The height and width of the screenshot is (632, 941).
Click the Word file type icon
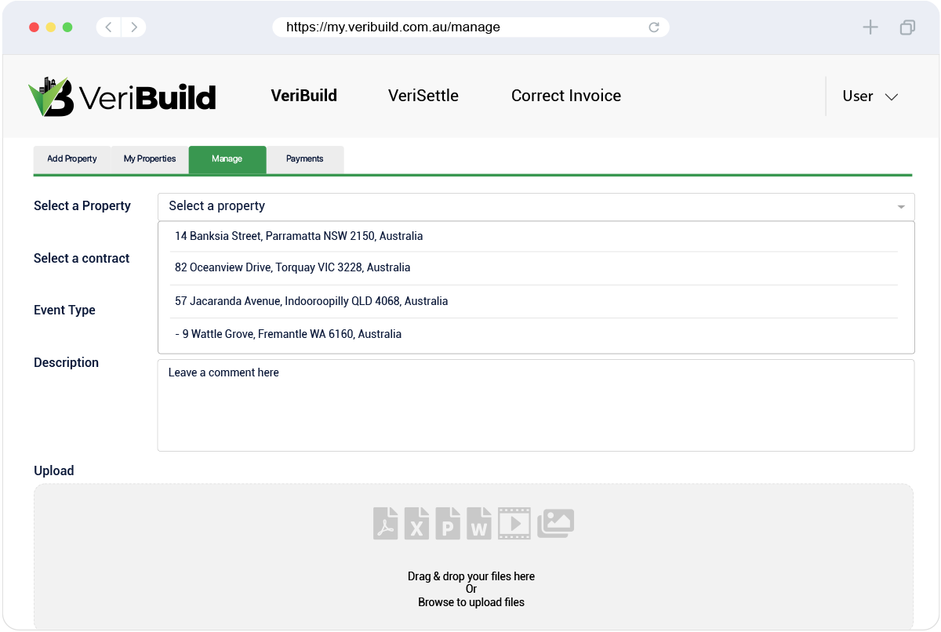click(479, 524)
